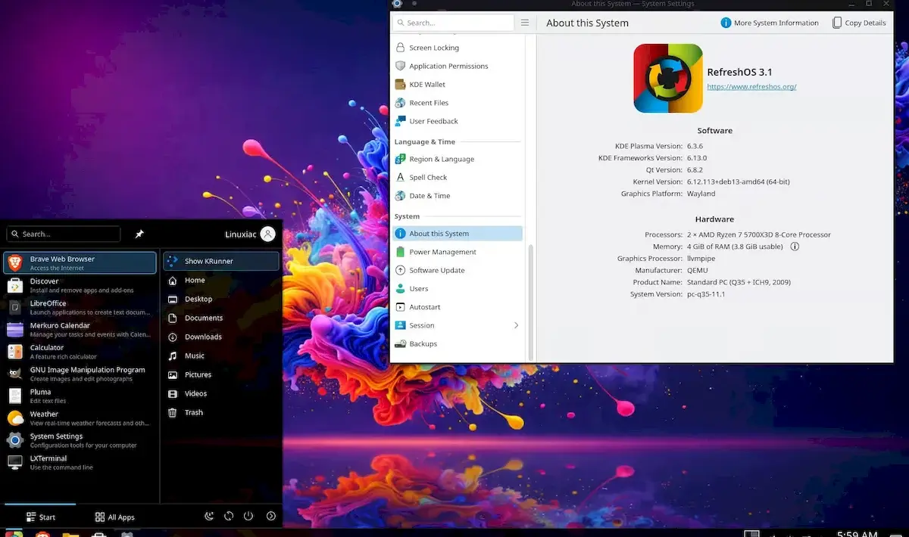Screen dimensions: 909x537
Task: Open Region & Language settings
Action: [x=457, y=159]
